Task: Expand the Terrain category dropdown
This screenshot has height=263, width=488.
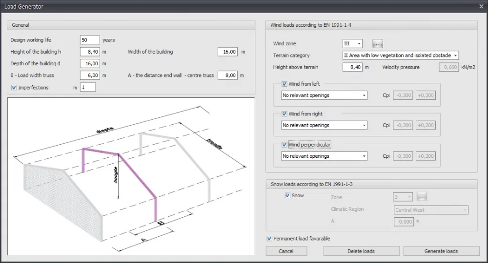Action: [401, 55]
